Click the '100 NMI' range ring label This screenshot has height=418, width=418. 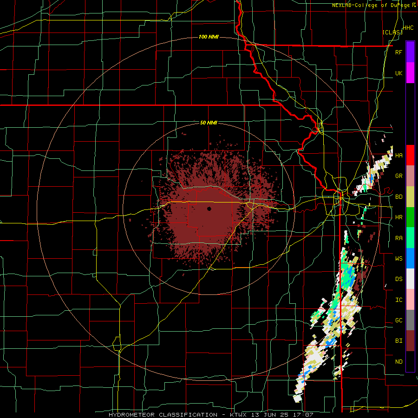click(x=209, y=37)
